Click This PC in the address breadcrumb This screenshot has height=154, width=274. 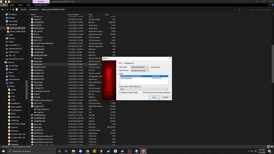coord(24,9)
